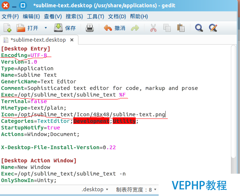Click on Terminal=false line

(x=24, y=101)
